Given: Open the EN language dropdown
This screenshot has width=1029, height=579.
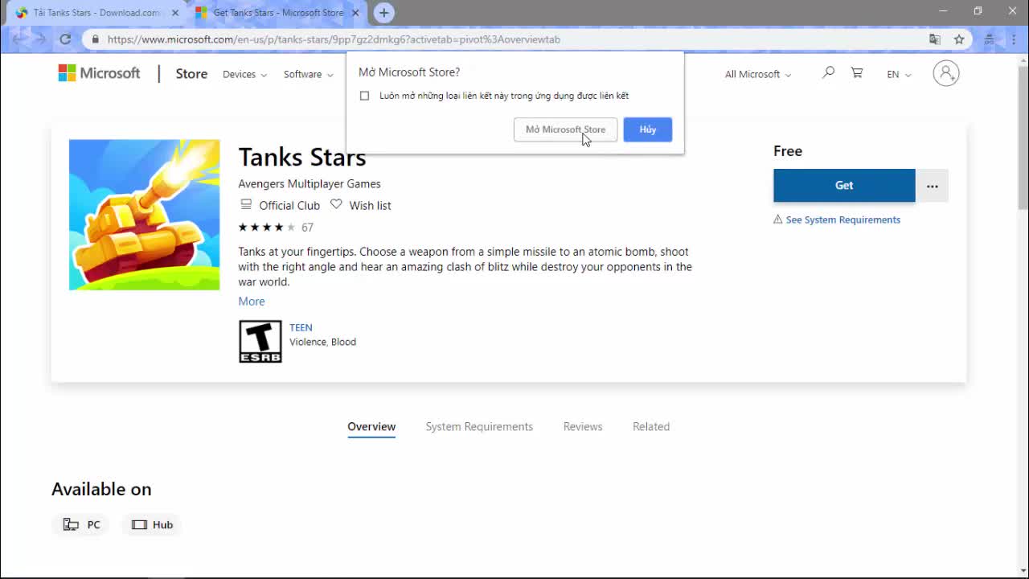Looking at the screenshot, I should click(899, 74).
